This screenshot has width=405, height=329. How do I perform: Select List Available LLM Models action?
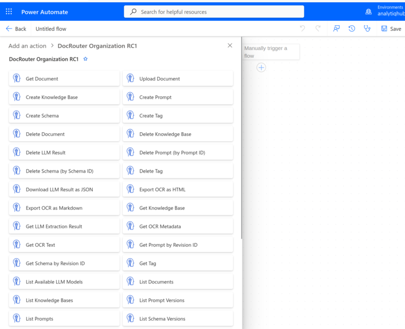point(64,282)
